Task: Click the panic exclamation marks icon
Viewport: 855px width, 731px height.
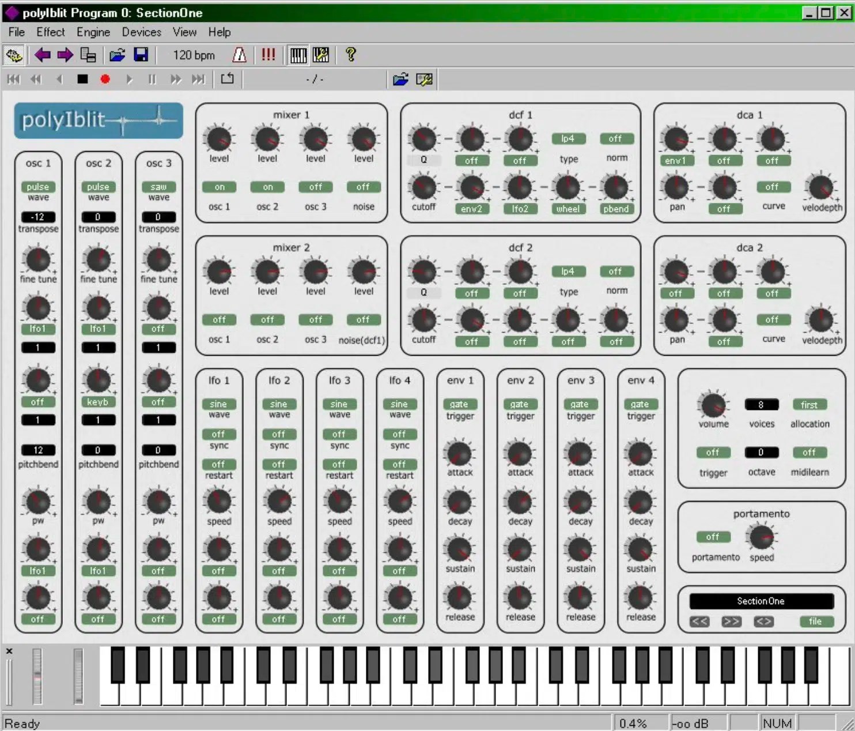Action: (268, 55)
